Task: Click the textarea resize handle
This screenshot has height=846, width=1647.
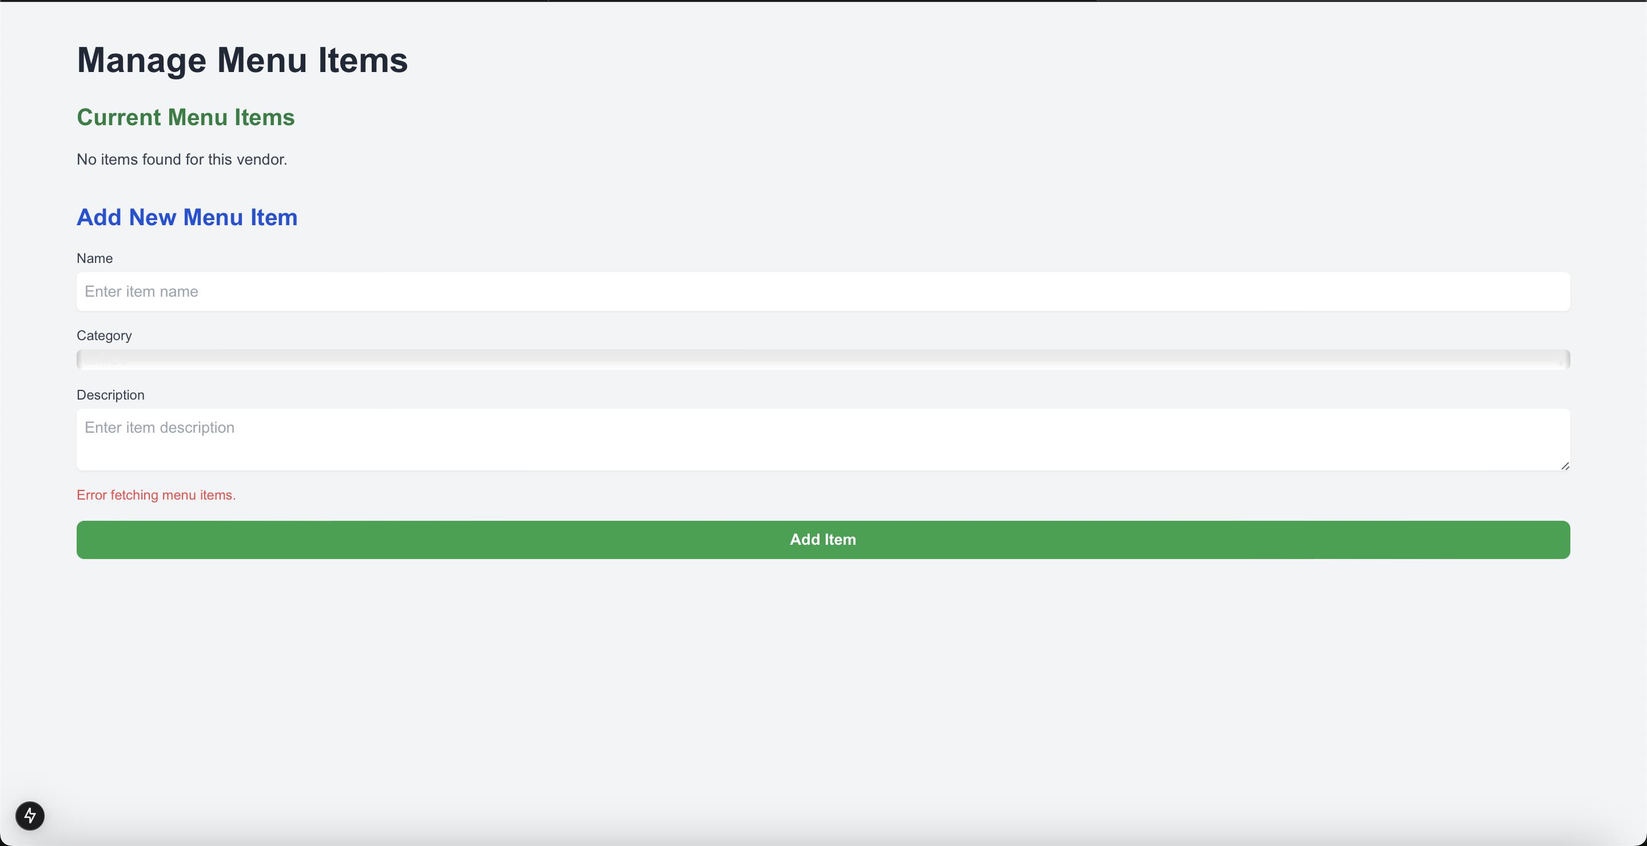Action: 1565,466
